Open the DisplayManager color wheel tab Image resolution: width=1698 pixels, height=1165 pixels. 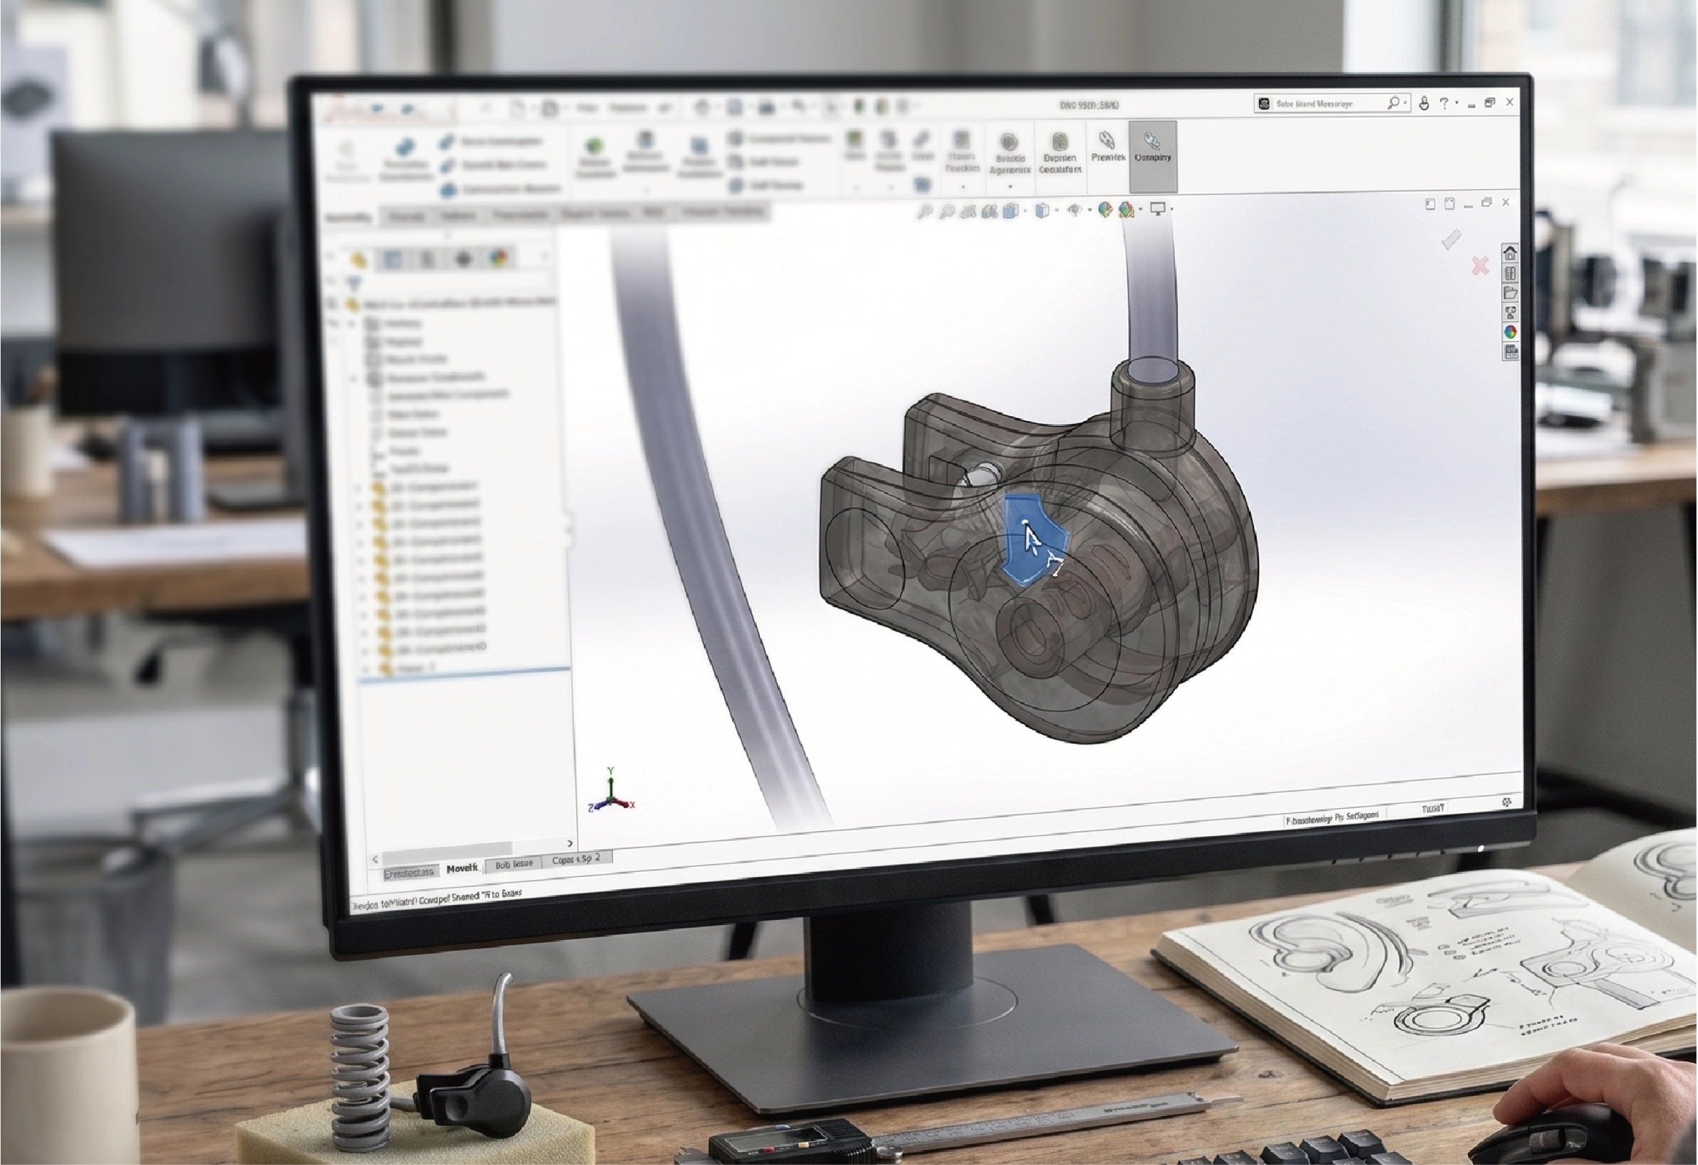[499, 257]
